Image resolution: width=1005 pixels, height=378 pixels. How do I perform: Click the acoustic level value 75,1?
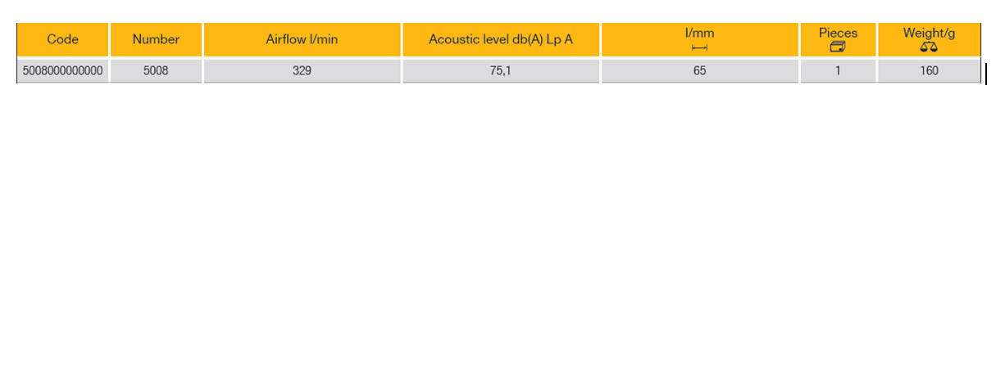pos(500,71)
